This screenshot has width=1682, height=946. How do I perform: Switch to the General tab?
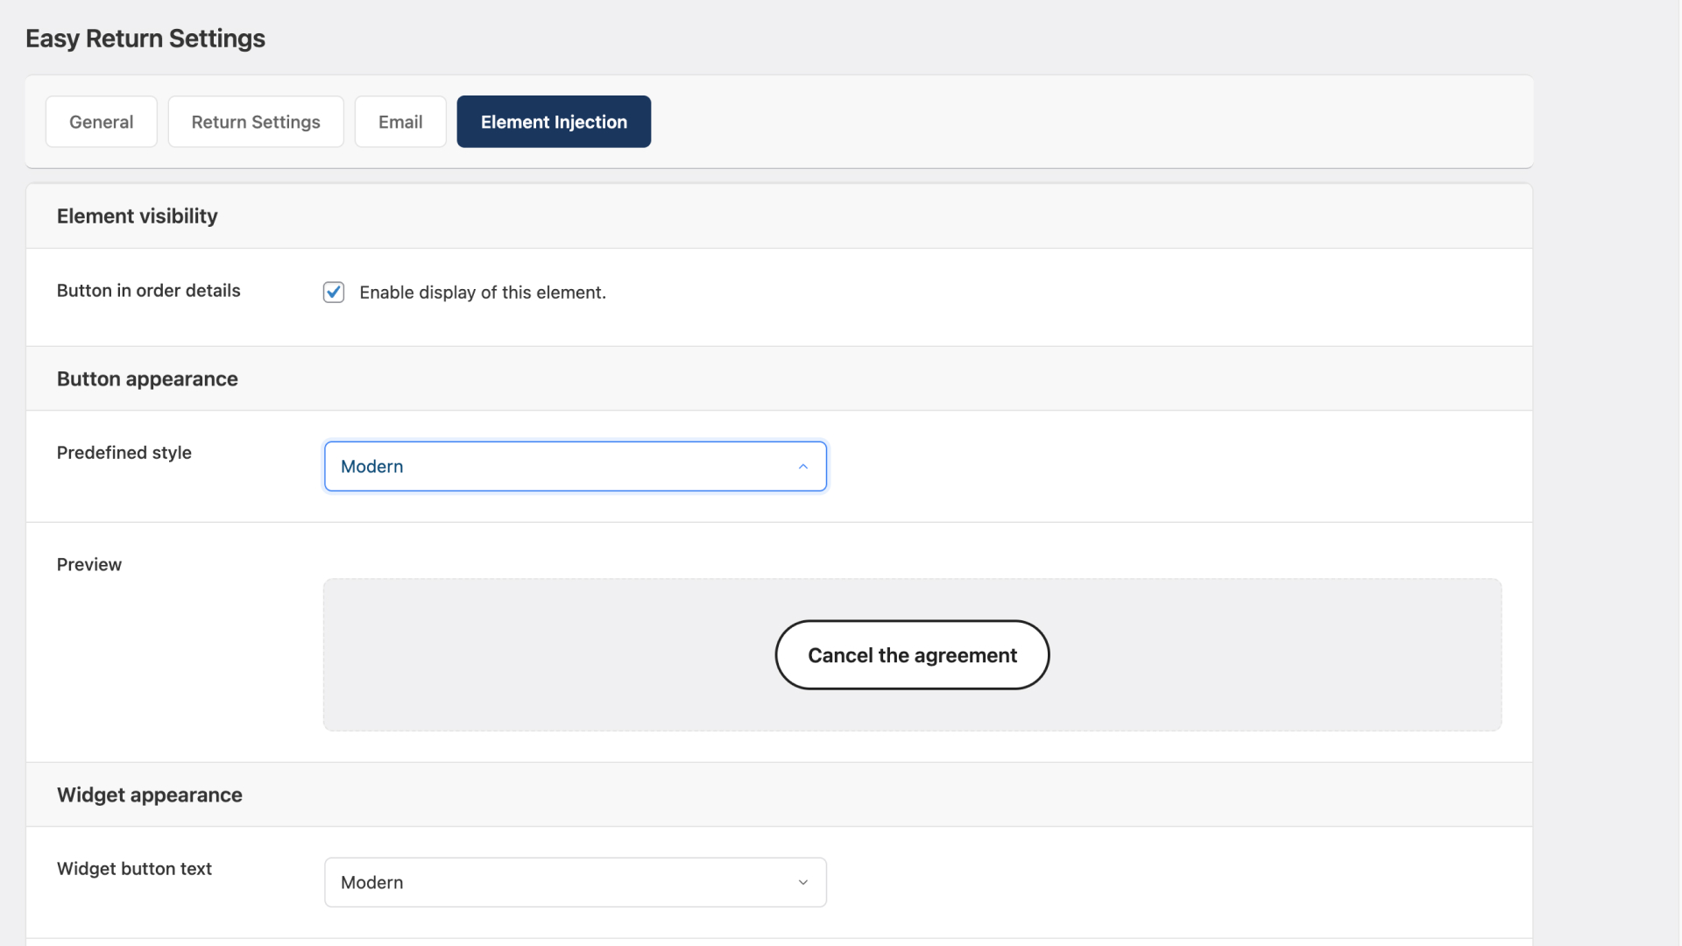tap(101, 122)
